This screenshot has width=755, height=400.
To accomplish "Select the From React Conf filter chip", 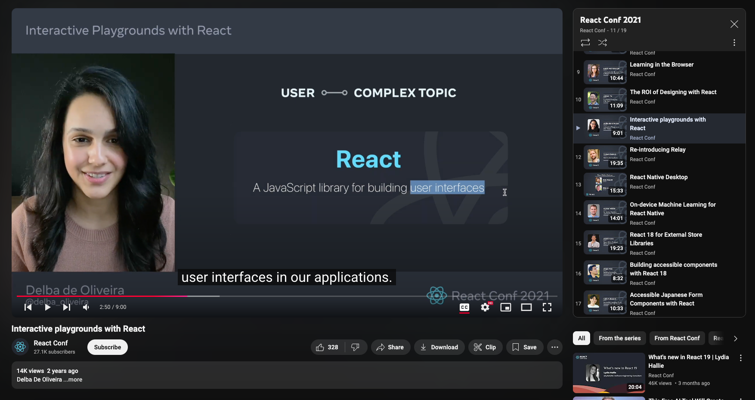I will point(677,338).
